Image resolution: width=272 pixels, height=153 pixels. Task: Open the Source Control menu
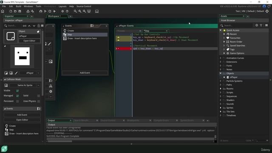[84, 6]
